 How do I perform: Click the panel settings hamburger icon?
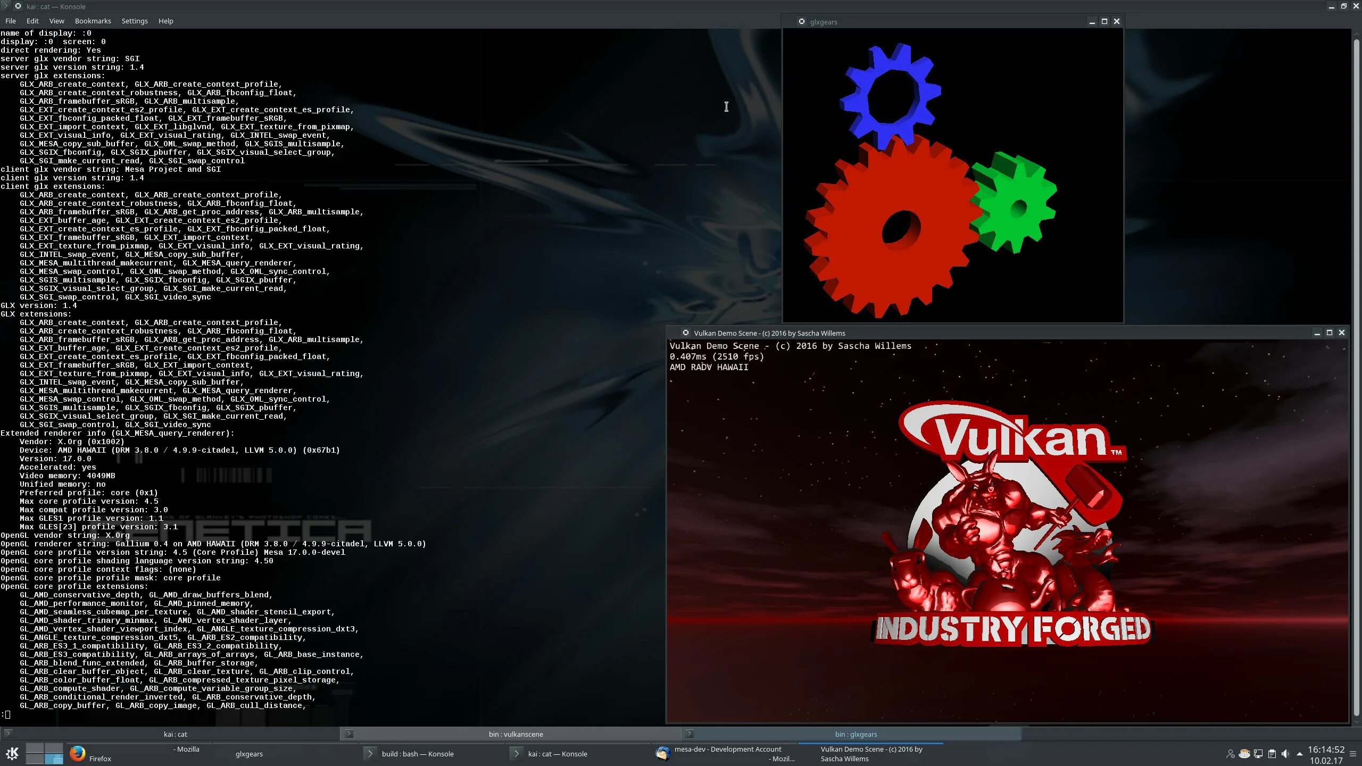[x=1353, y=754]
